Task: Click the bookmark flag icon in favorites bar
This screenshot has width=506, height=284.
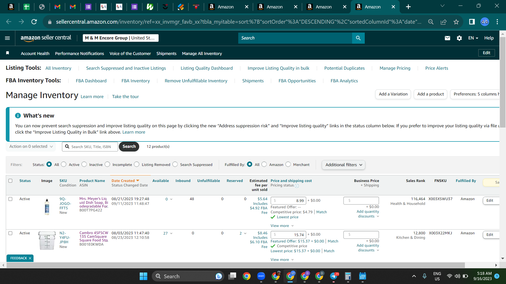Action: 8,53
